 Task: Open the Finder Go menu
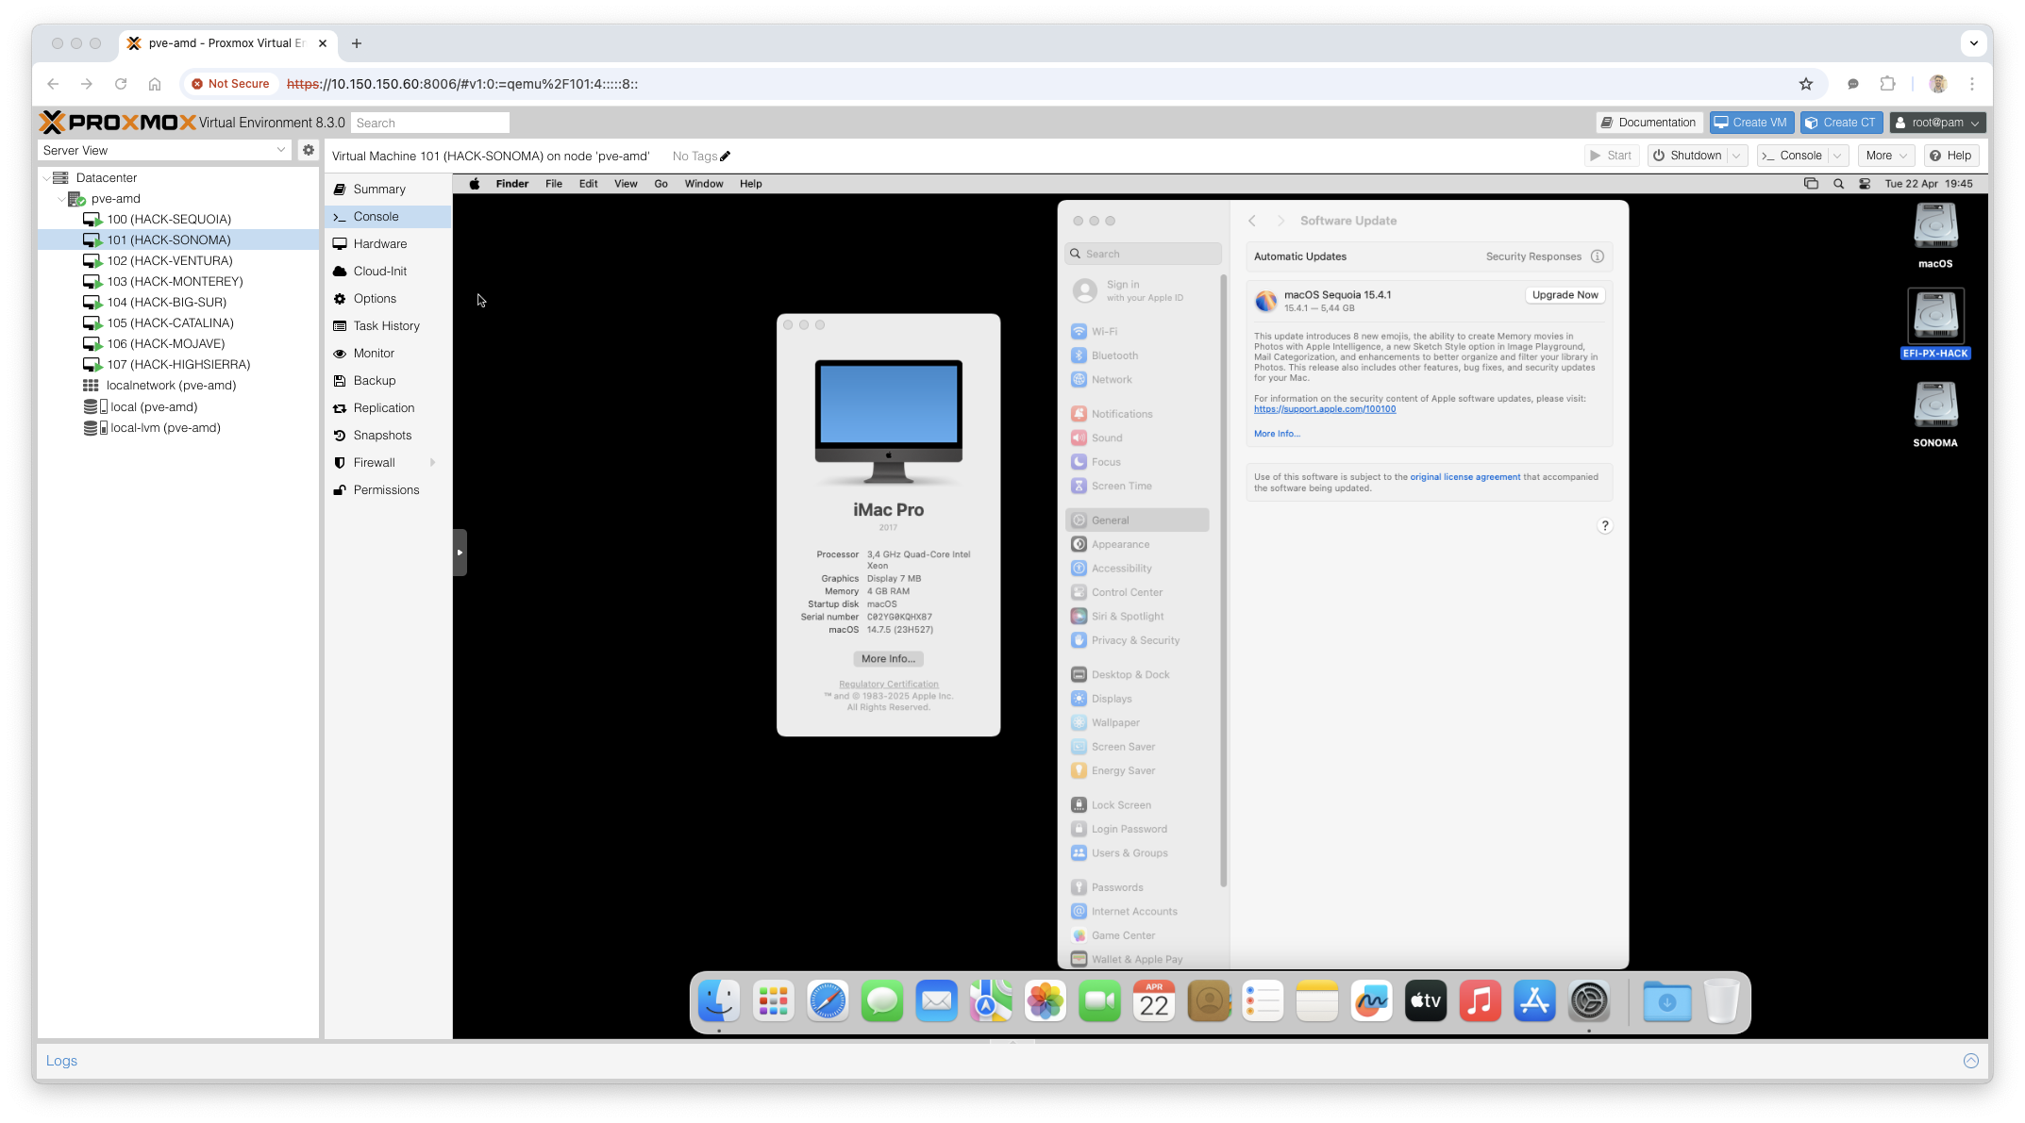[x=661, y=184]
